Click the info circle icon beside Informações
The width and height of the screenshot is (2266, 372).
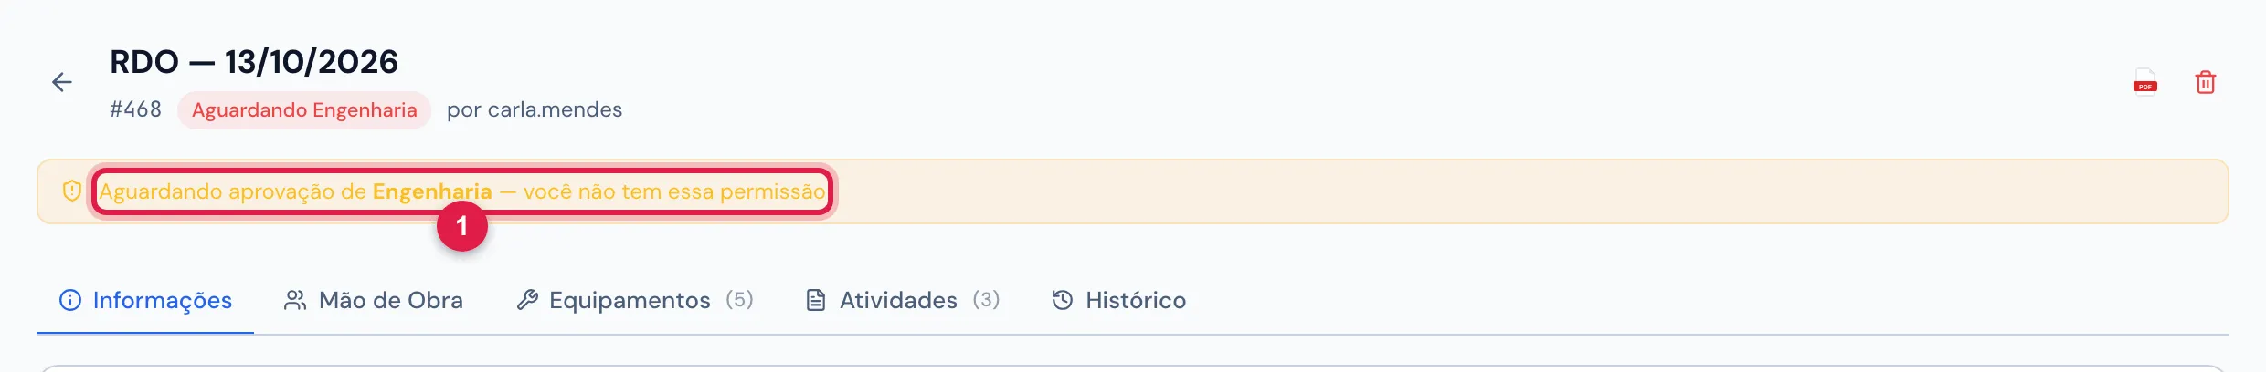tap(70, 300)
